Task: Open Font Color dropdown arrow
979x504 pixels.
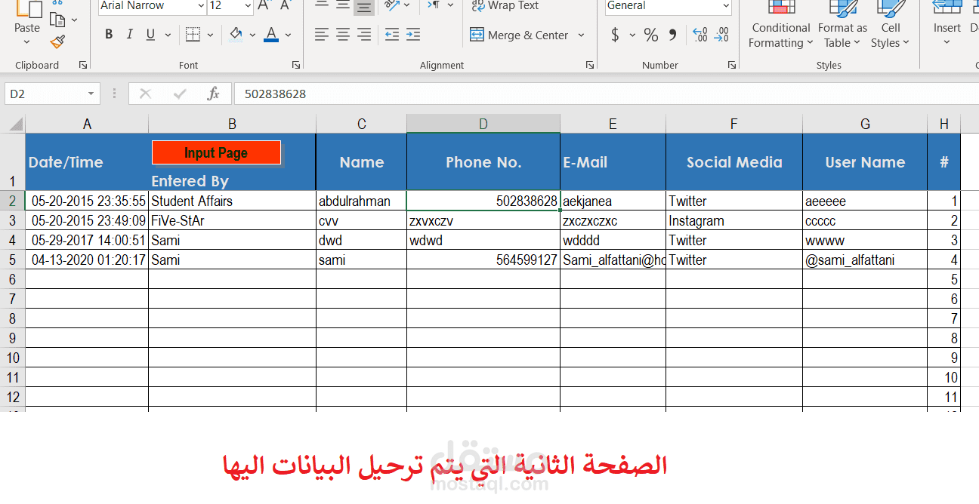Action: pyautogui.click(x=288, y=35)
